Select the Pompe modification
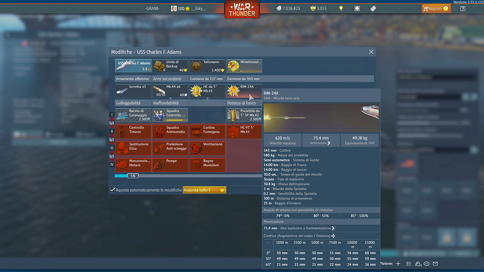 [x=170, y=165]
